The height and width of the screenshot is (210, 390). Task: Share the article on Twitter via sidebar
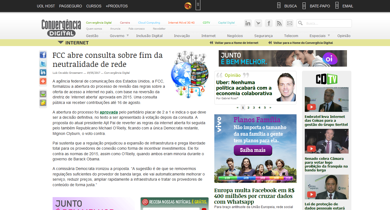click(43, 64)
